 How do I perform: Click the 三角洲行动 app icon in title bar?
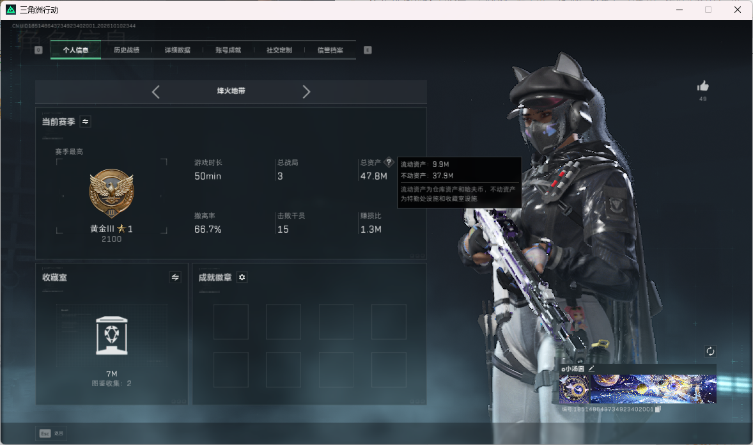coord(11,10)
